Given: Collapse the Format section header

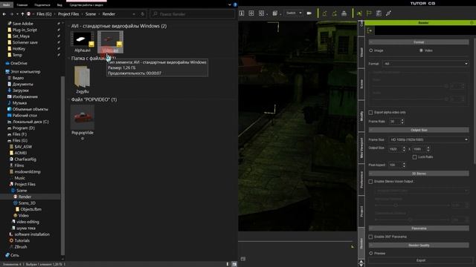Looking at the screenshot, I should click(x=419, y=42).
